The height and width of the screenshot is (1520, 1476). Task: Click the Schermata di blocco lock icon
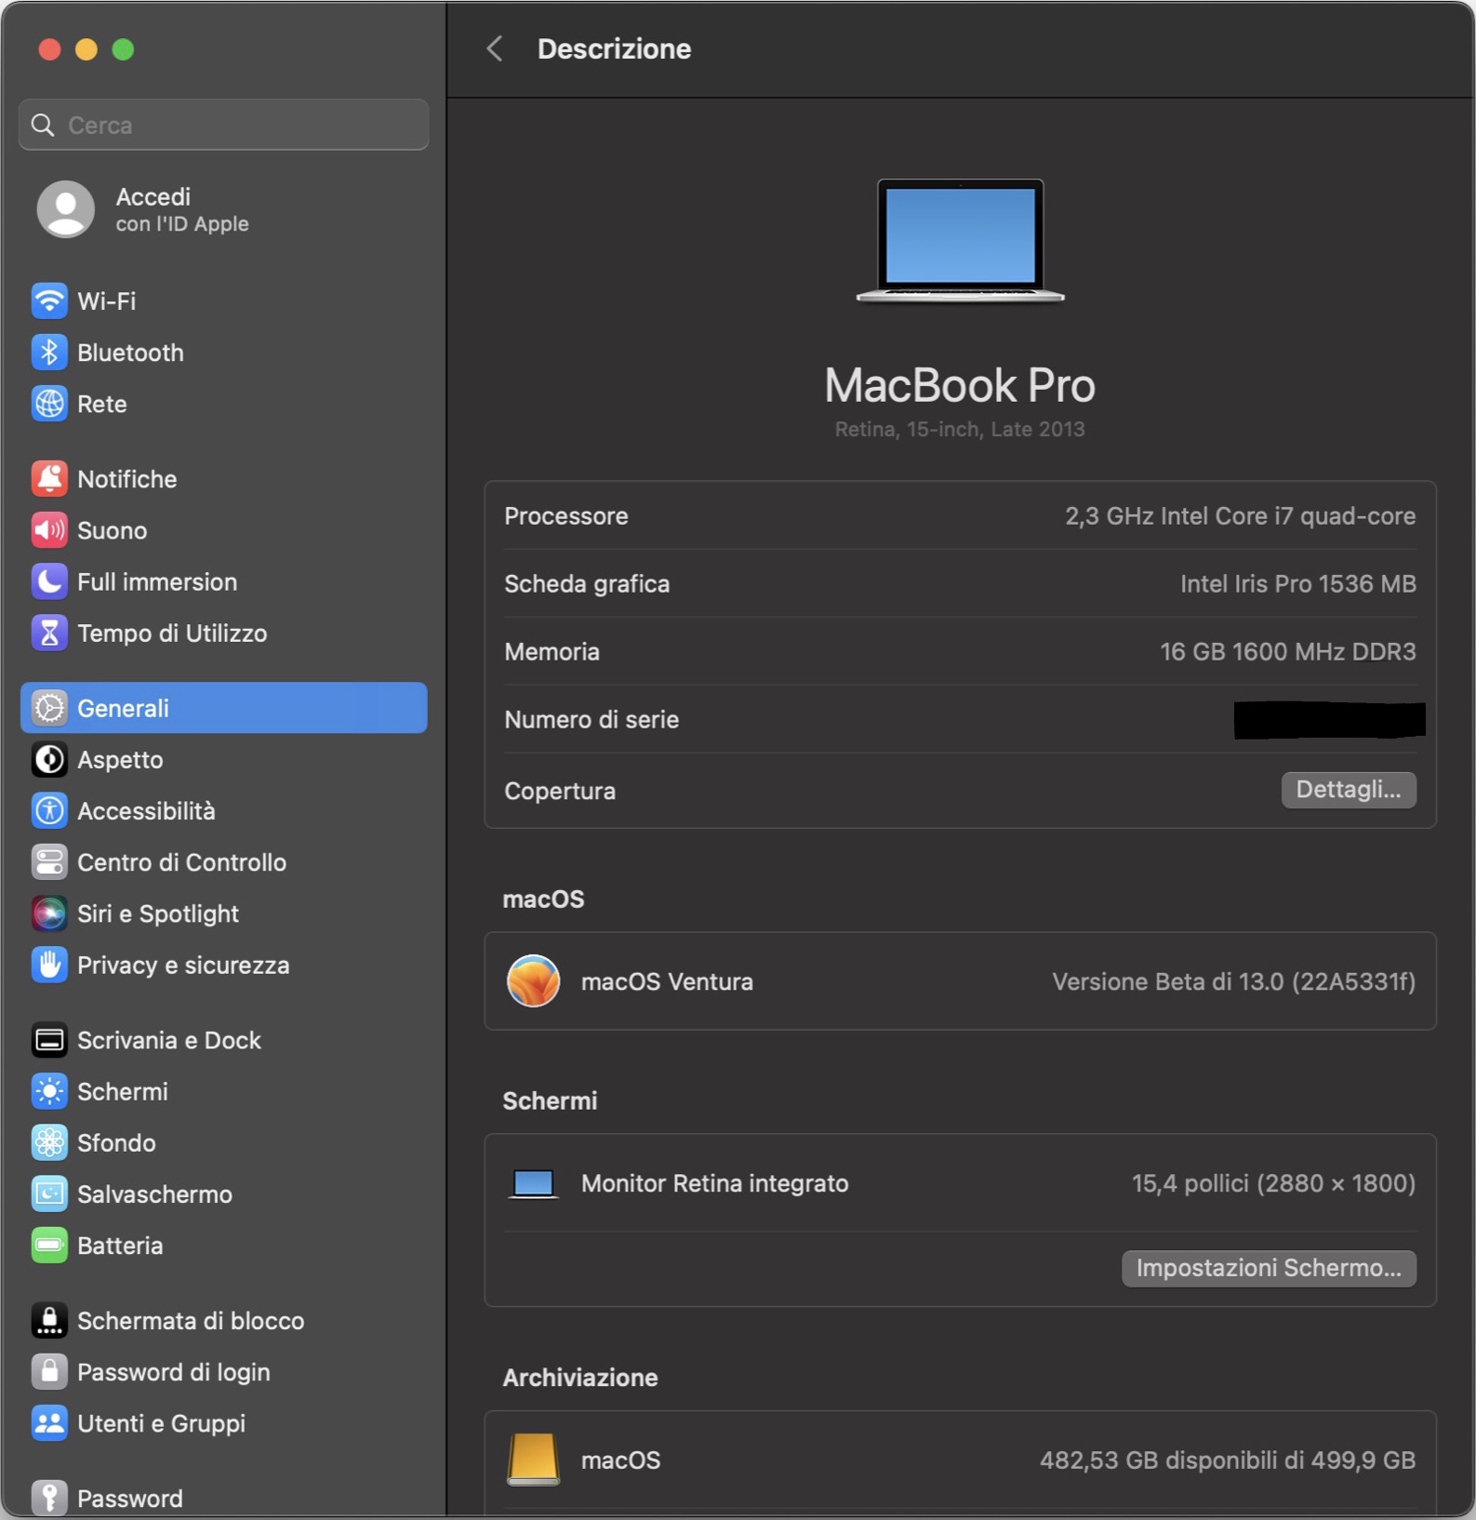(49, 1321)
